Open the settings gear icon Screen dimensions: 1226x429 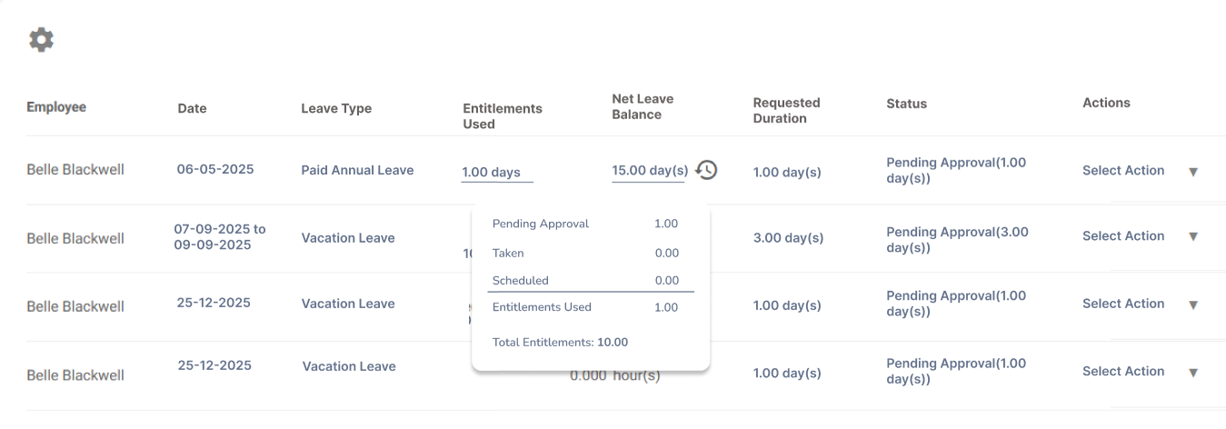click(x=41, y=39)
